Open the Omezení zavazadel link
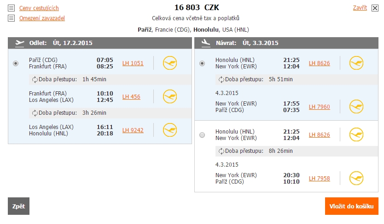 pos(42,18)
